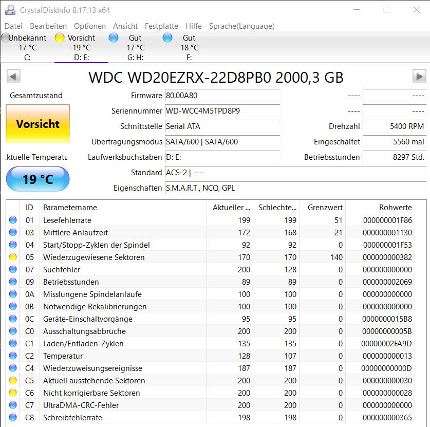
Task: Click the blue status icon for Misslungene Spindelanläufe
Action: click(13, 294)
